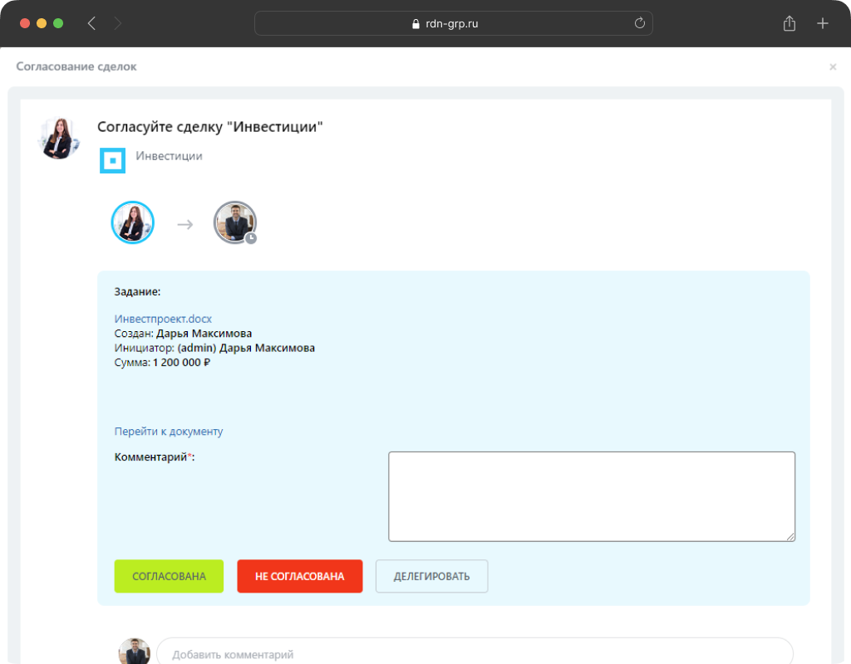Click the blue square Инвестиции deal icon
The image size is (851, 664).
click(112, 160)
